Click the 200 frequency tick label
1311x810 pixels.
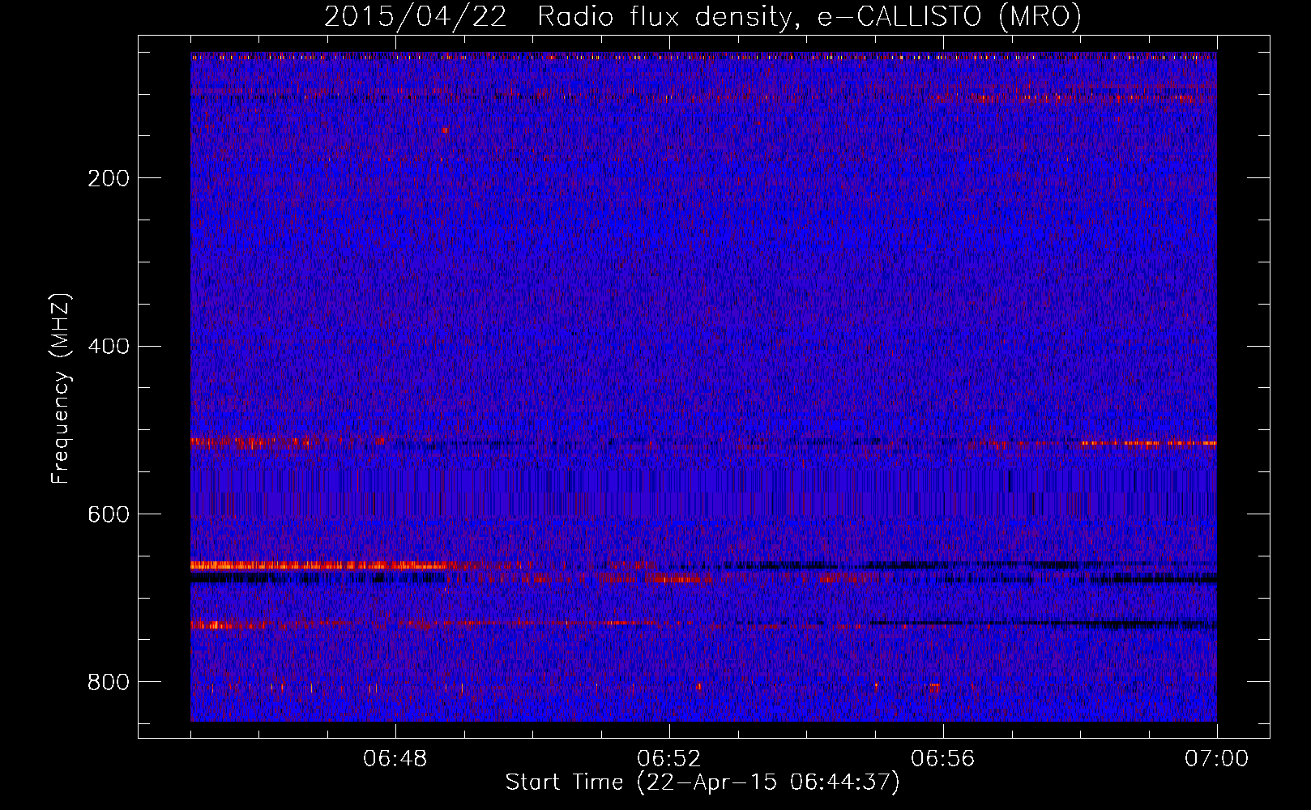(x=109, y=178)
